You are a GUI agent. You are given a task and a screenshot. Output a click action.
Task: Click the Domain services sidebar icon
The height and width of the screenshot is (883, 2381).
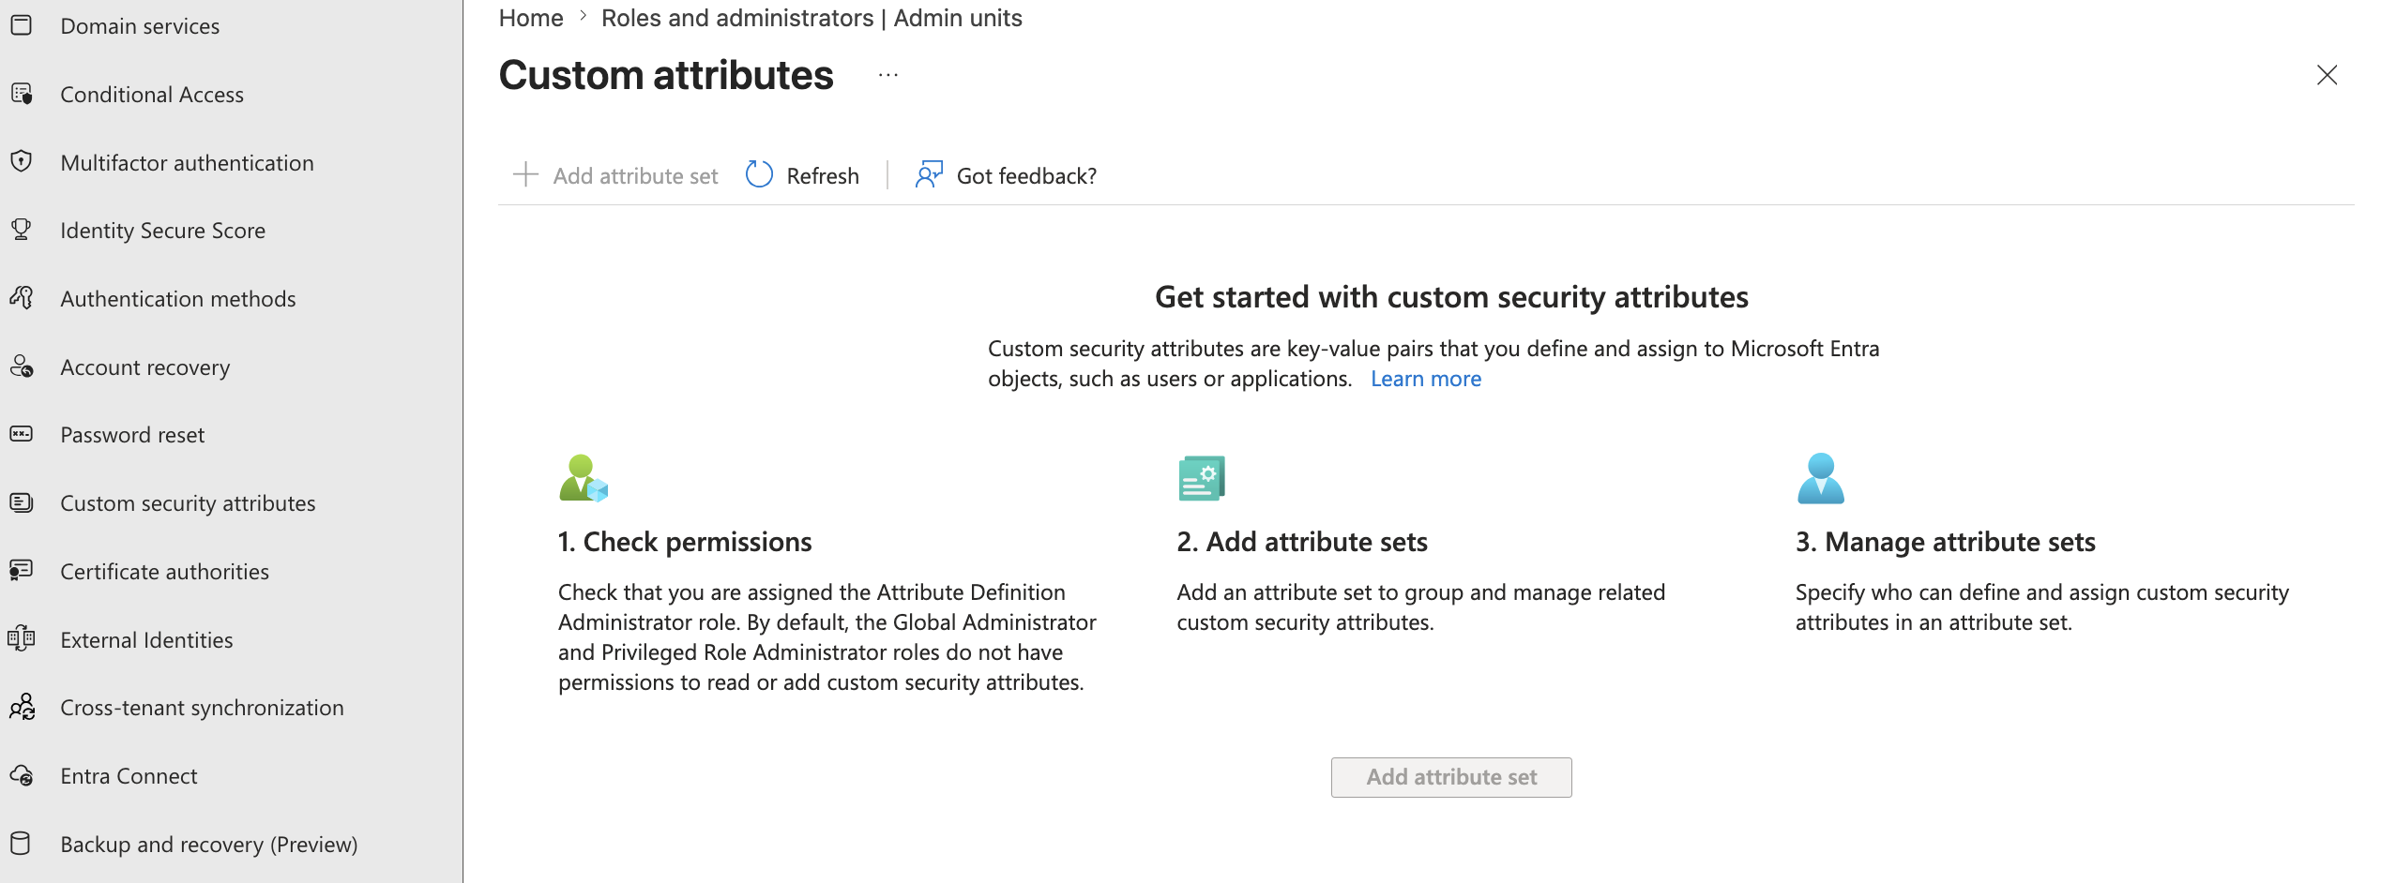coord(21,25)
